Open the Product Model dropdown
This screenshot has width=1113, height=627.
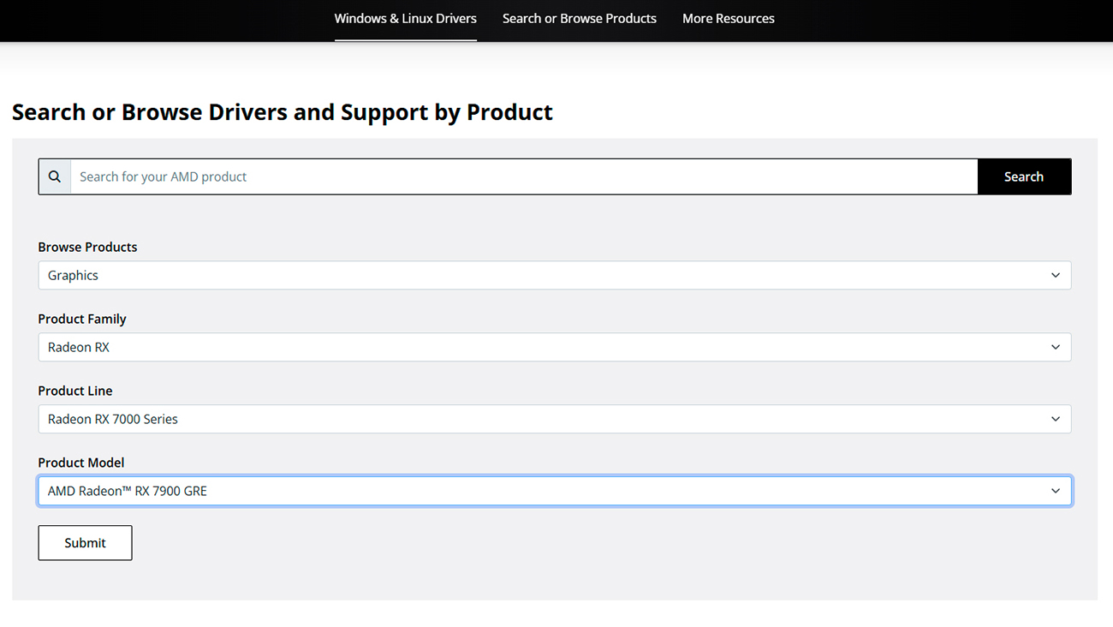(555, 491)
